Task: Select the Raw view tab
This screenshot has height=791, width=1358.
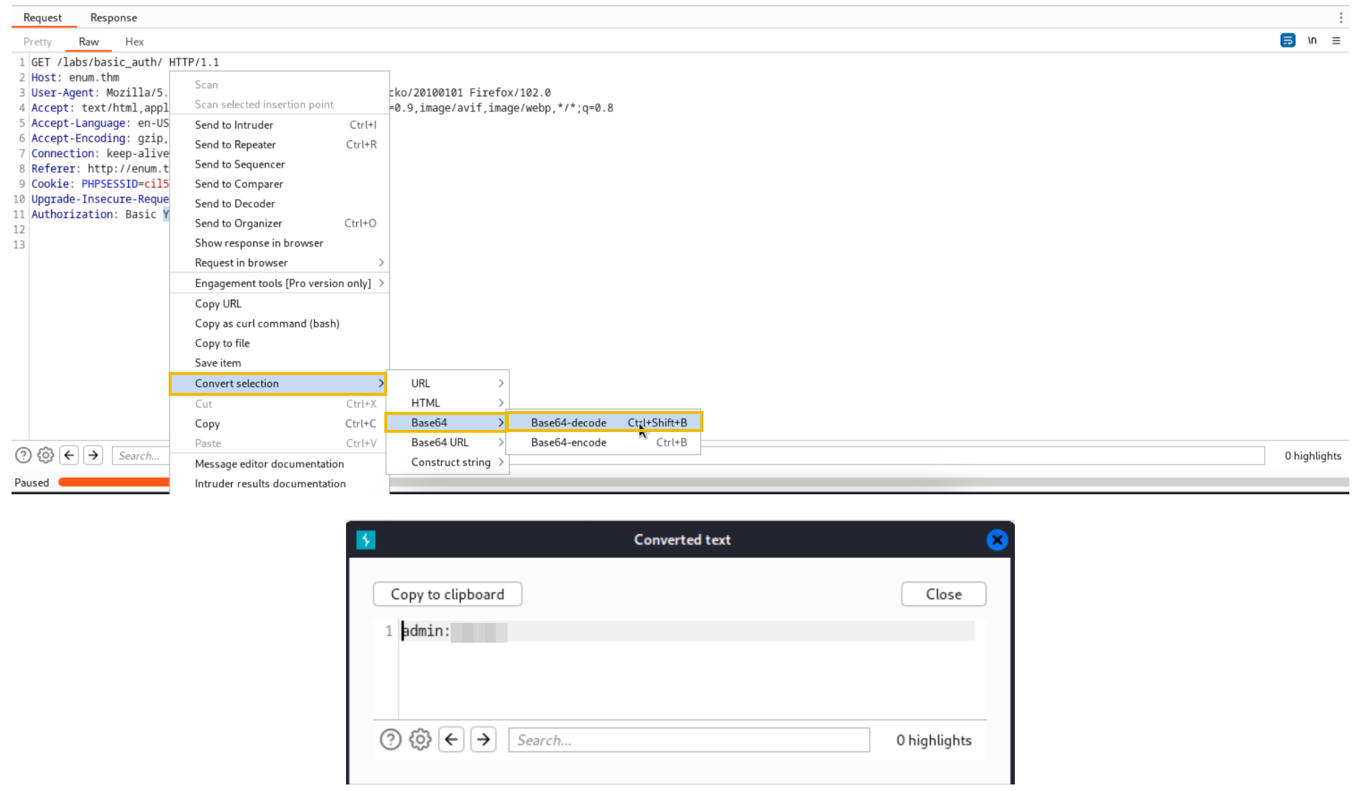Action: 89,41
